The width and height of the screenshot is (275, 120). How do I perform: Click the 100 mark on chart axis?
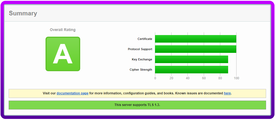pyautogui.click(x=236, y=78)
